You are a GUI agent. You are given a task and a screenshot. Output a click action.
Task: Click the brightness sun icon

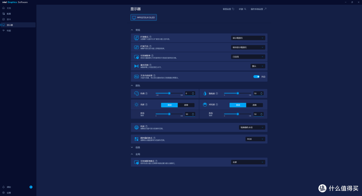[136, 105]
